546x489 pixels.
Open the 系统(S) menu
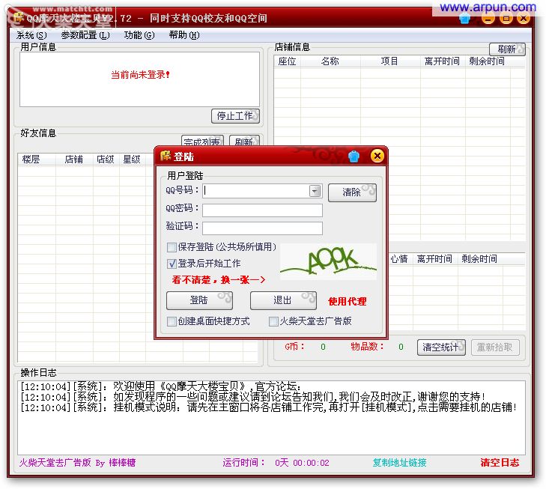click(x=31, y=35)
